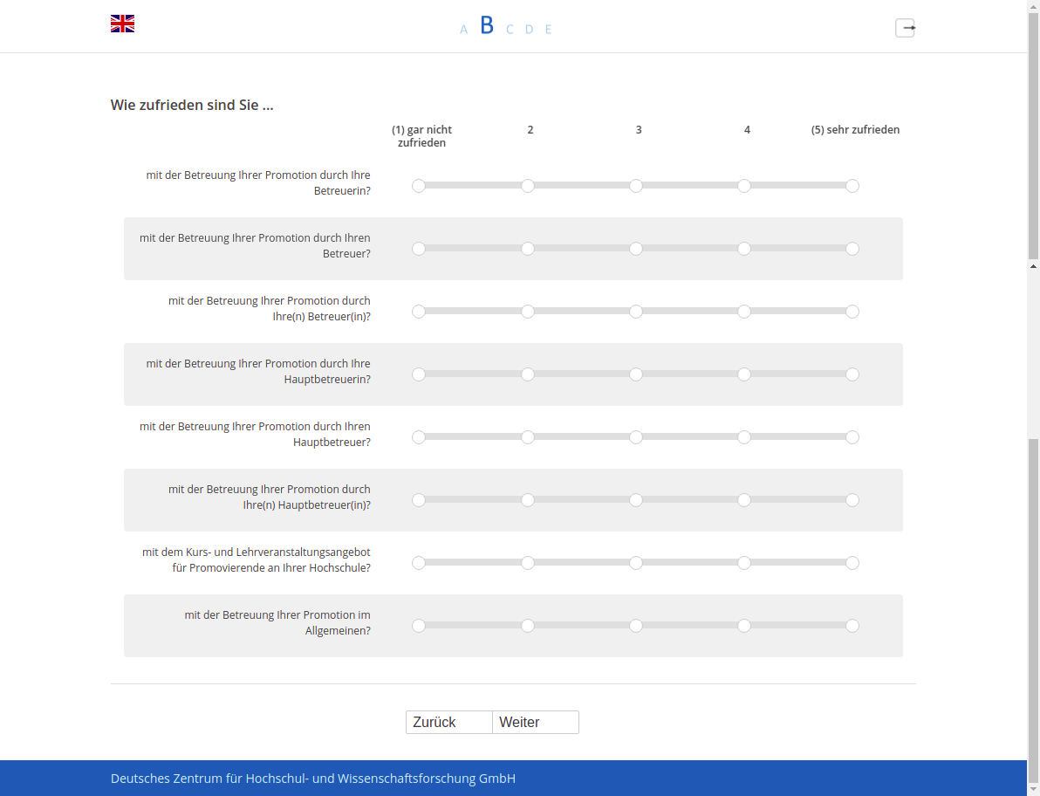Rate Promotion im Allgemeinen as 5

[852, 626]
